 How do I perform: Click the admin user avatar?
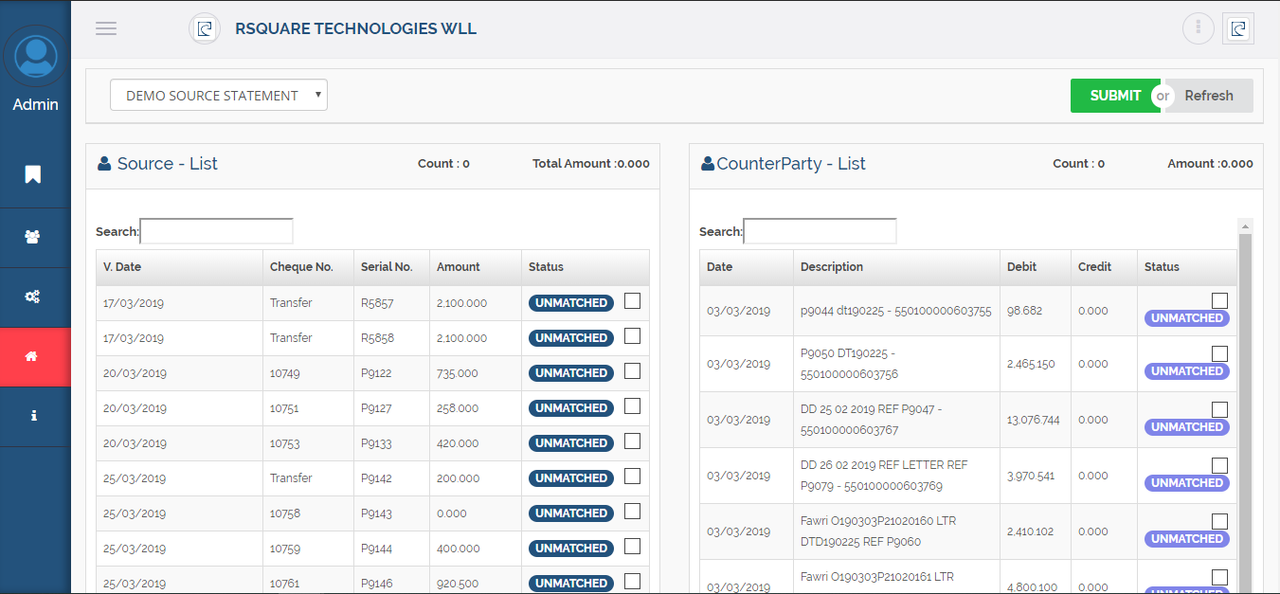(36, 56)
